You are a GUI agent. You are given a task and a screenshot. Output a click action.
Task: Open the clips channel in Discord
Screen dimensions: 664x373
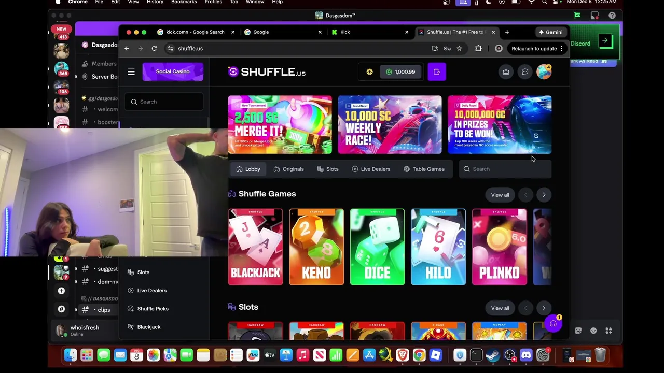tap(104, 310)
